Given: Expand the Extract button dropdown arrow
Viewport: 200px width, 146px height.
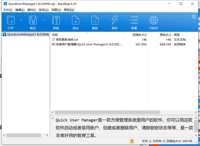Looking at the screenshot, I should pos(44,20).
